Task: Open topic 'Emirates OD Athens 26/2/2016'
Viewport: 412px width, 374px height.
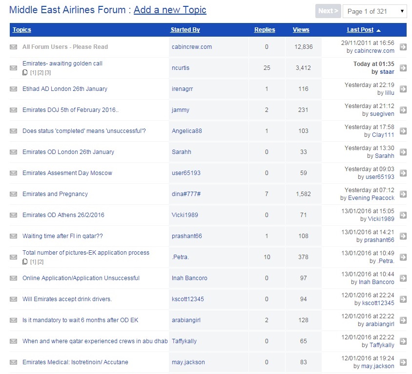Action: tap(63, 215)
